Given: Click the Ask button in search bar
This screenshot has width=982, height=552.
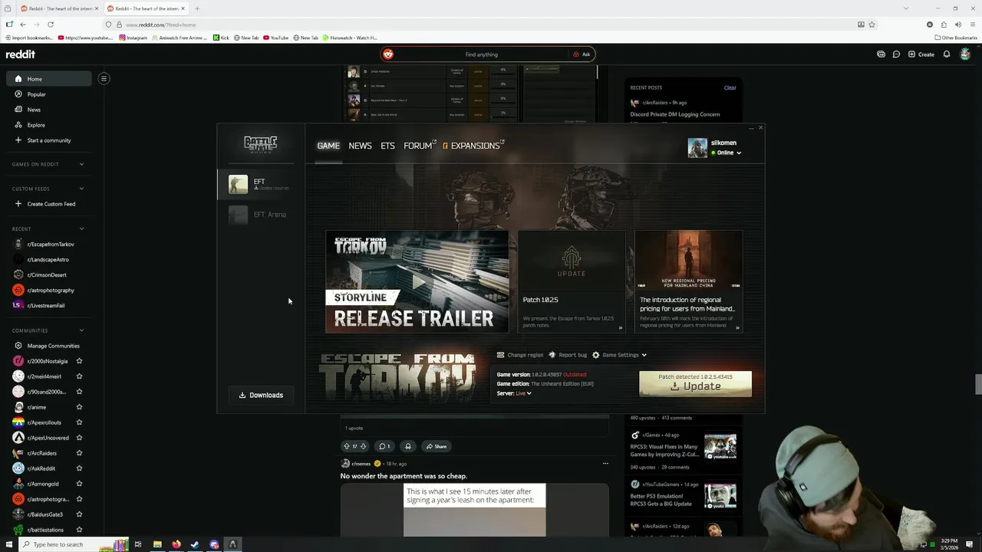Looking at the screenshot, I should click(x=582, y=54).
